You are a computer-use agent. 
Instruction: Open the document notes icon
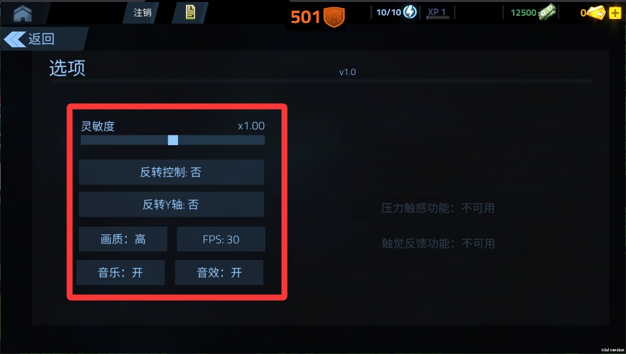[190, 12]
